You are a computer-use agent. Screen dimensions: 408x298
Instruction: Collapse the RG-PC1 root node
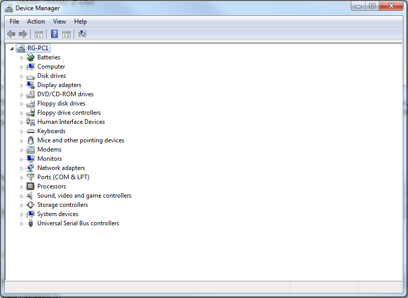pyautogui.click(x=12, y=49)
